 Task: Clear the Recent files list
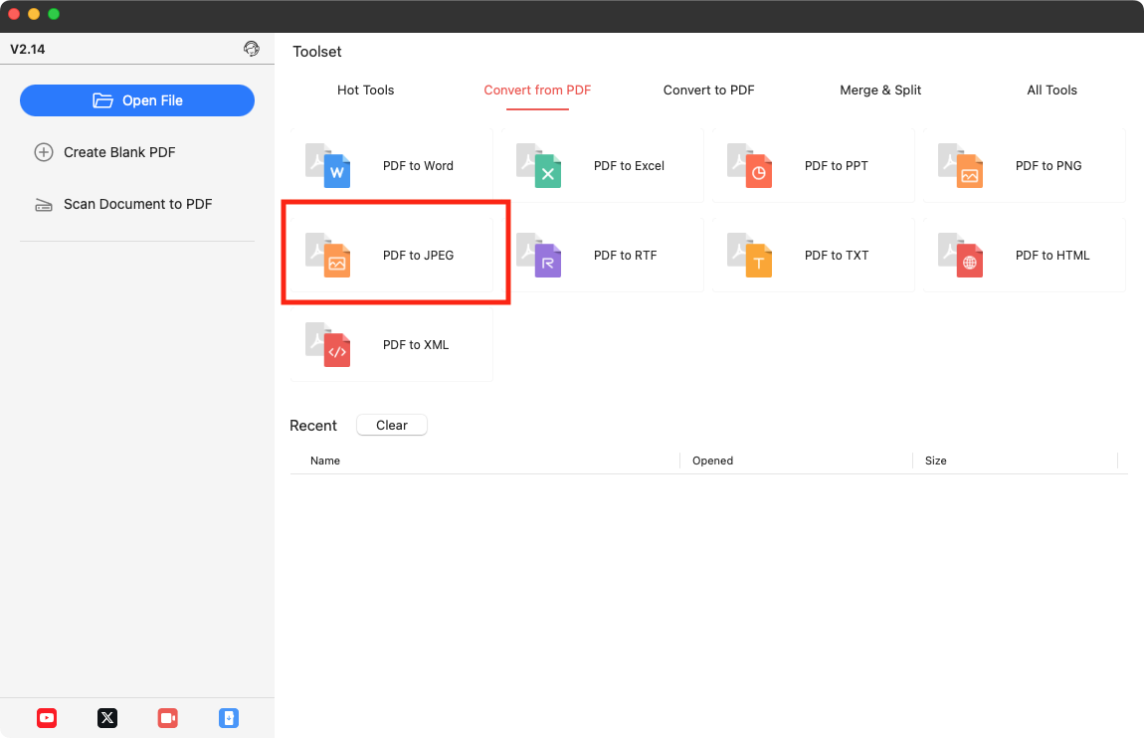[x=391, y=425]
